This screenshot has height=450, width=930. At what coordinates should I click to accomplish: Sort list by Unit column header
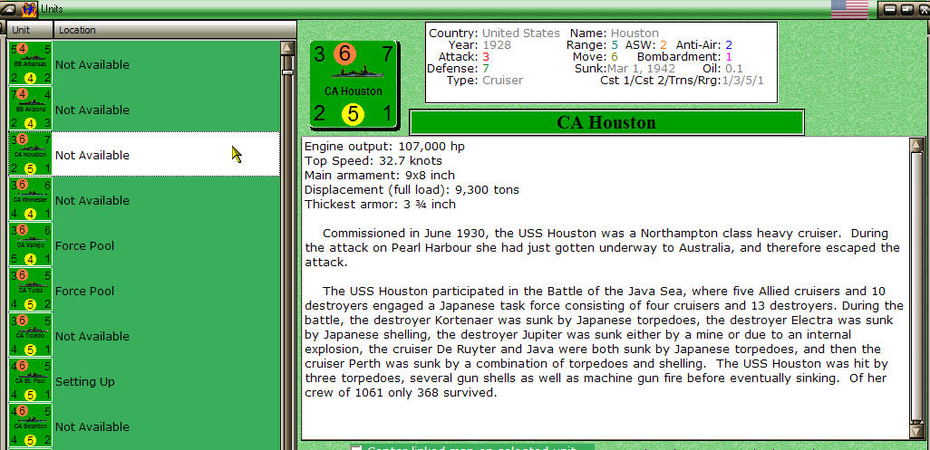point(30,30)
